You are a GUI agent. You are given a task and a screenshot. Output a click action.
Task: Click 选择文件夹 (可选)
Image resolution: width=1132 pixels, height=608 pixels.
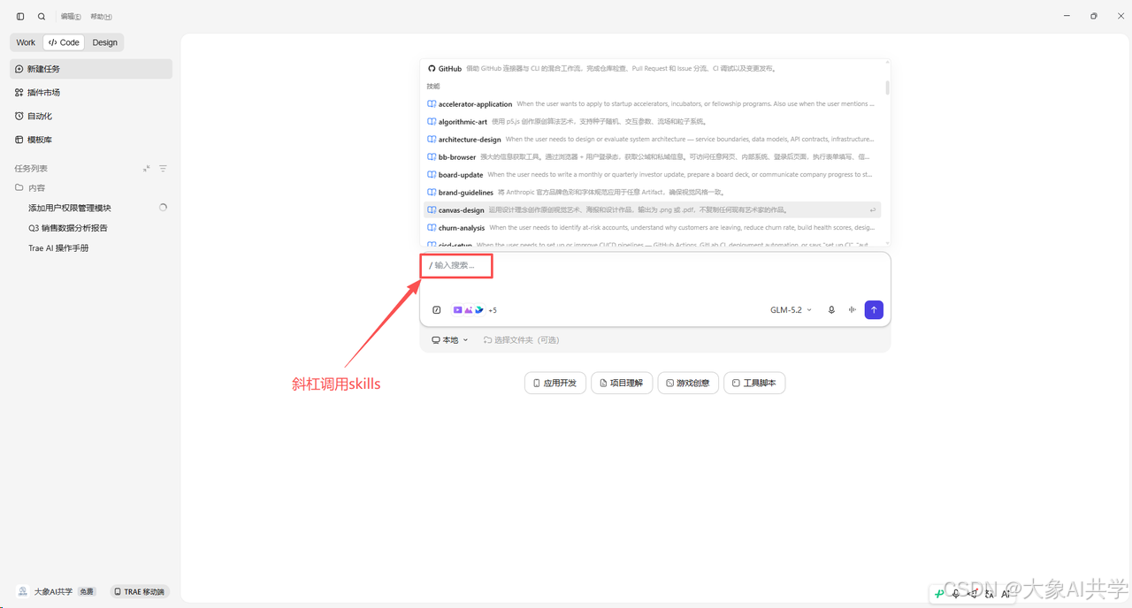coord(522,340)
